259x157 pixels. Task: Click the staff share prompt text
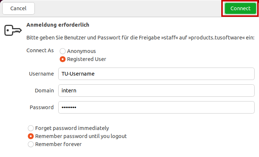click(140, 38)
